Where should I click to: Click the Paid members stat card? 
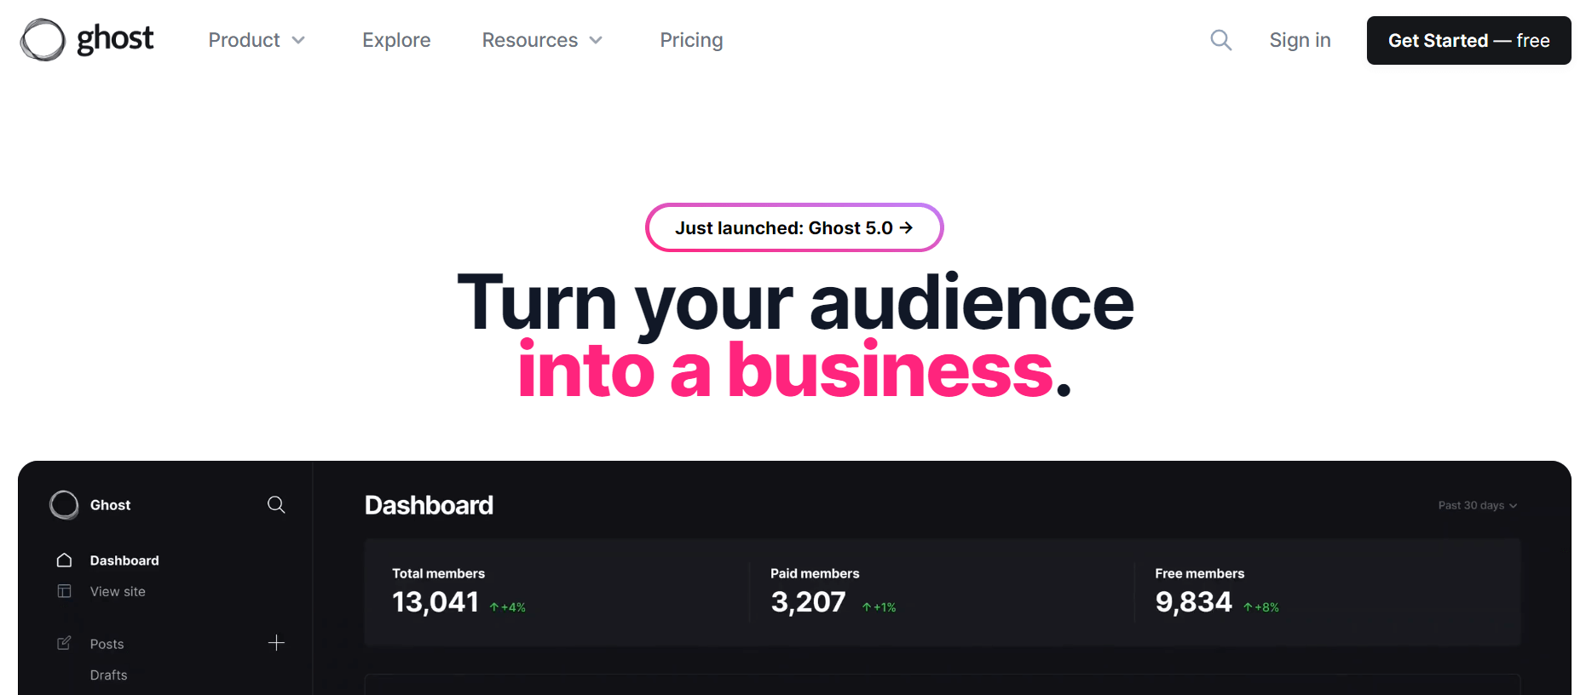942,592
